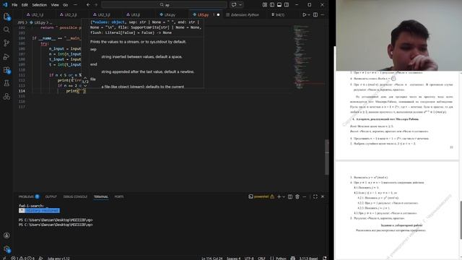Click customize layout icon in title bar
Screen dimensions: 462x260
[x=265, y=5]
